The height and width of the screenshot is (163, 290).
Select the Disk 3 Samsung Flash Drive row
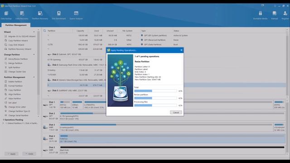click(77, 65)
